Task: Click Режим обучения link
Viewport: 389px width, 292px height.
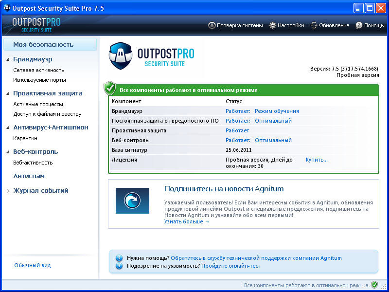Action: [277, 111]
